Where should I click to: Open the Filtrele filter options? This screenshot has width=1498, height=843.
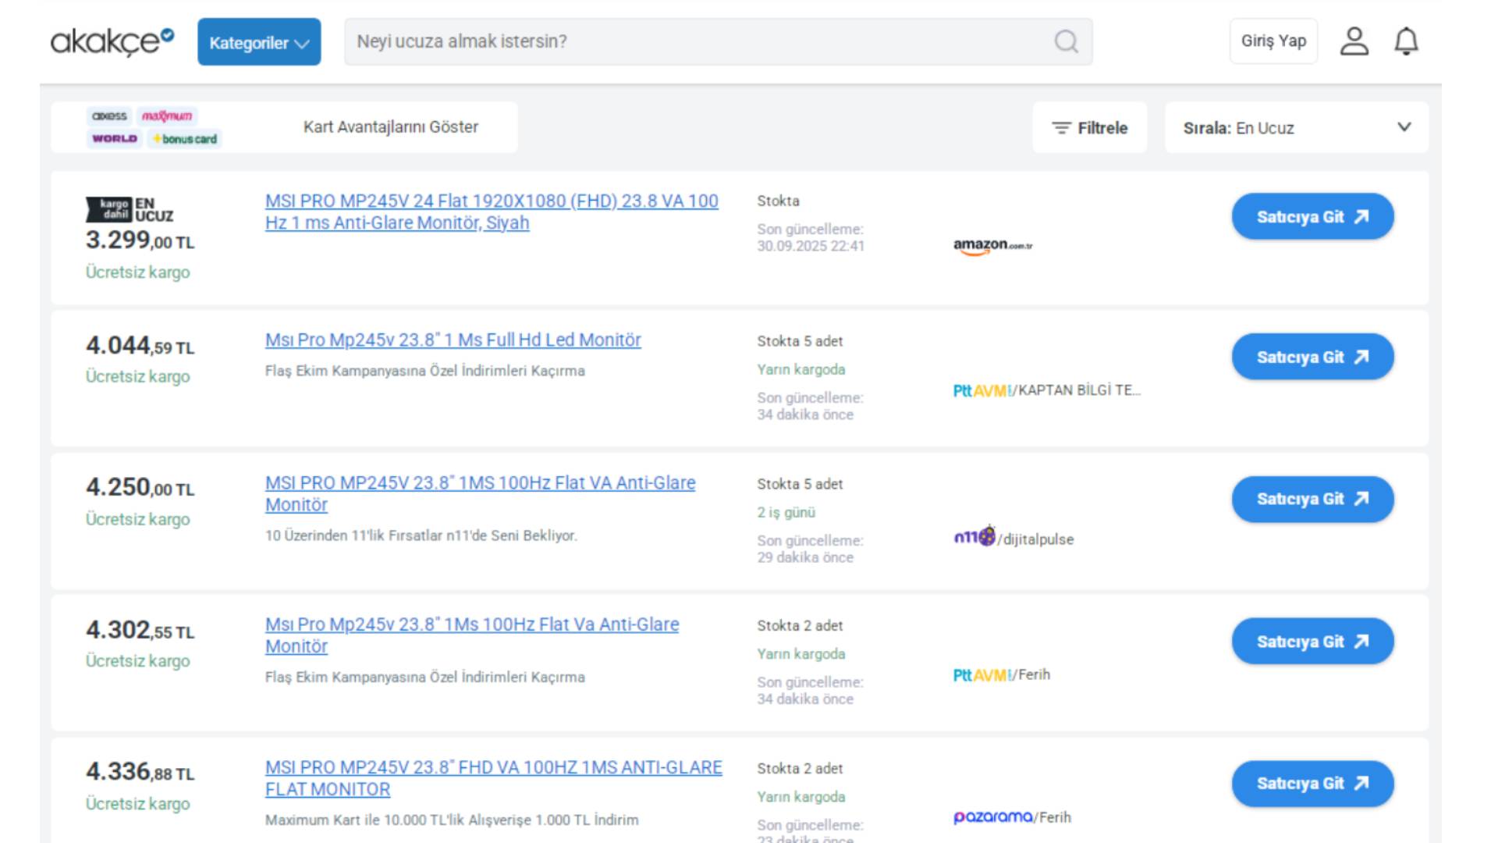(x=1089, y=128)
